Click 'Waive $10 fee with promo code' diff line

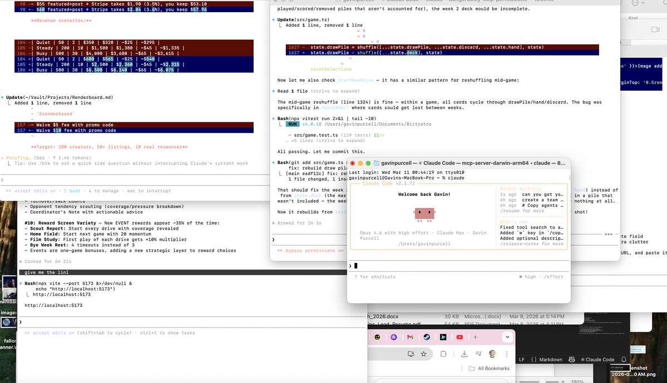[x=134, y=131]
